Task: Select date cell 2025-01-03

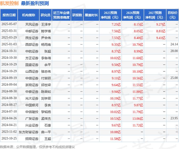Action: click(x=9, y=44)
